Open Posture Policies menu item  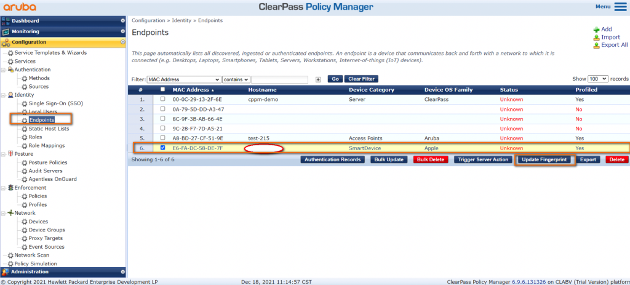pyautogui.click(x=48, y=163)
